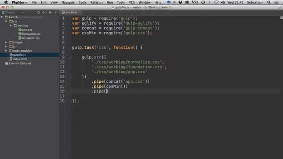Collapse the css folder
Viewport: 283px width, 159px height.
[x=6, y=21]
